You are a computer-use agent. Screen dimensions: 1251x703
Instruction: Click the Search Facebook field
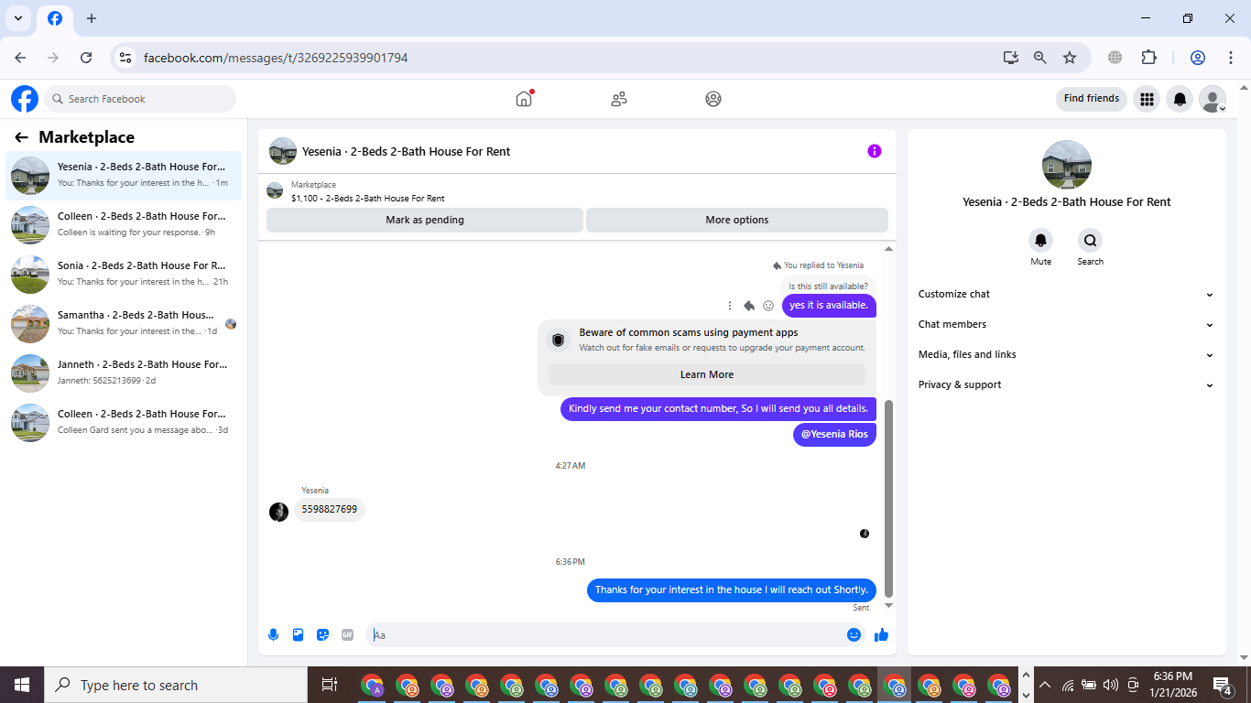139,99
